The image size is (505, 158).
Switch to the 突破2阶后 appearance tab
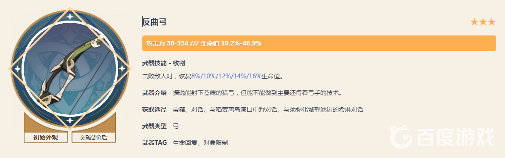(x=94, y=138)
